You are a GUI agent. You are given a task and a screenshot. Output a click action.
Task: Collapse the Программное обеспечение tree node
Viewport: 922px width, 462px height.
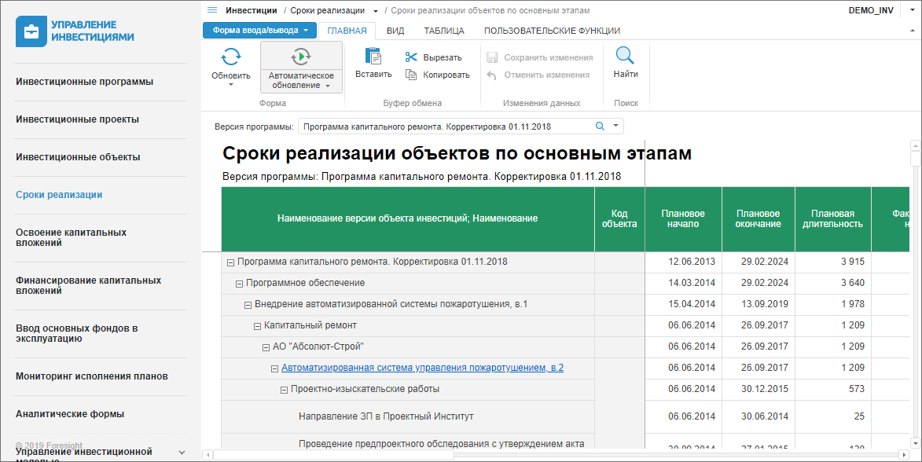[x=240, y=283]
